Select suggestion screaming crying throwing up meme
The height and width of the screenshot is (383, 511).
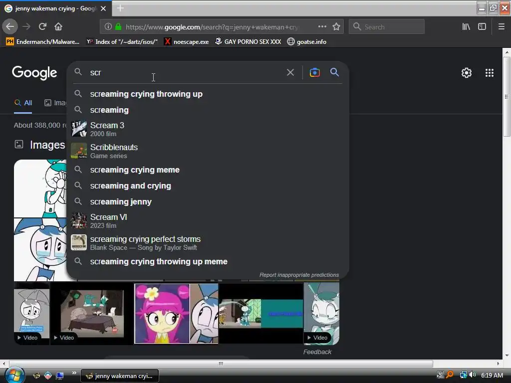tap(208, 261)
